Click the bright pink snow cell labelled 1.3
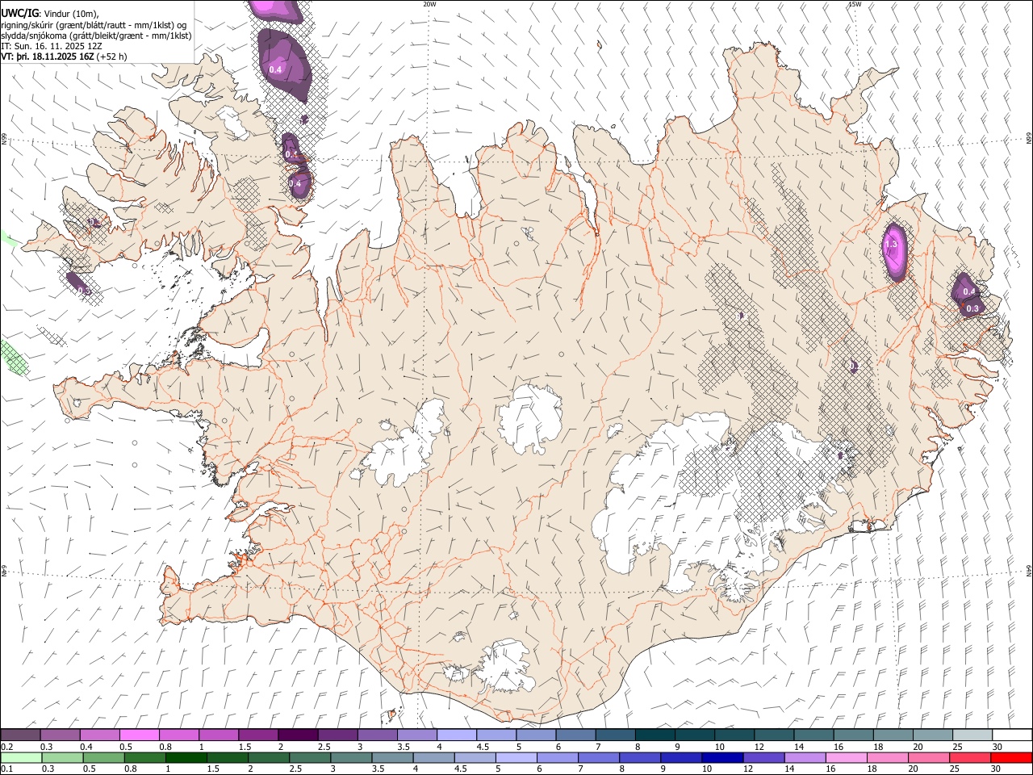1033x775 pixels. (x=894, y=251)
